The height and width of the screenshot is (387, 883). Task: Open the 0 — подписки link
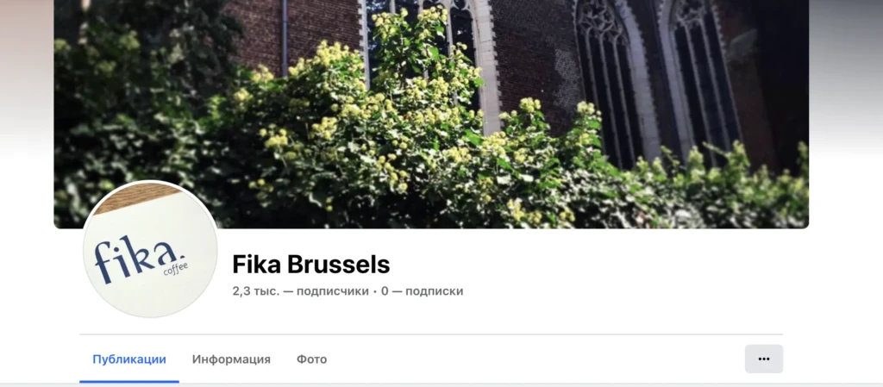[x=422, y=291]
